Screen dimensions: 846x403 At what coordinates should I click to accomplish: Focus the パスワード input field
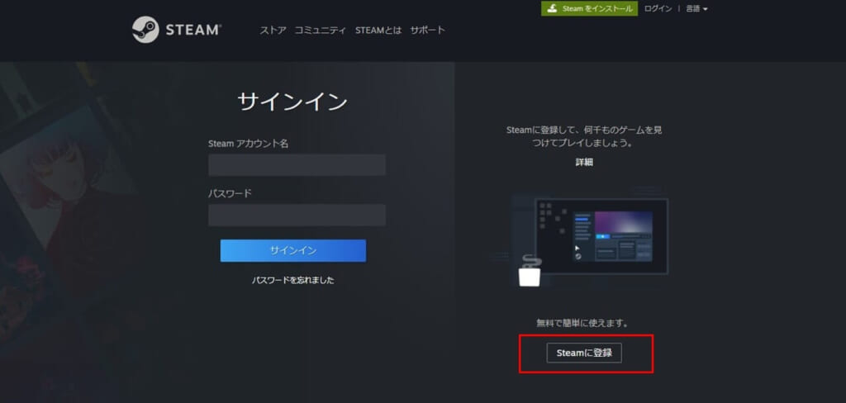click(297, 215)
